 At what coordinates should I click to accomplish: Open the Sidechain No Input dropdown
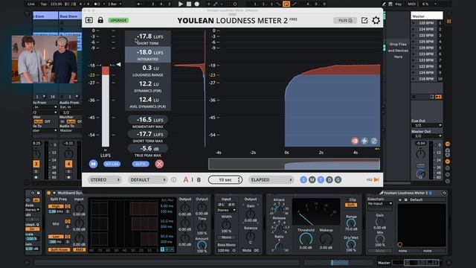pyautogui.click(x=380, y=203)
